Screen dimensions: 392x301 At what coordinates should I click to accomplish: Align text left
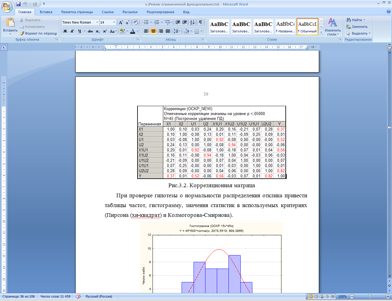(x=146, y=31)
